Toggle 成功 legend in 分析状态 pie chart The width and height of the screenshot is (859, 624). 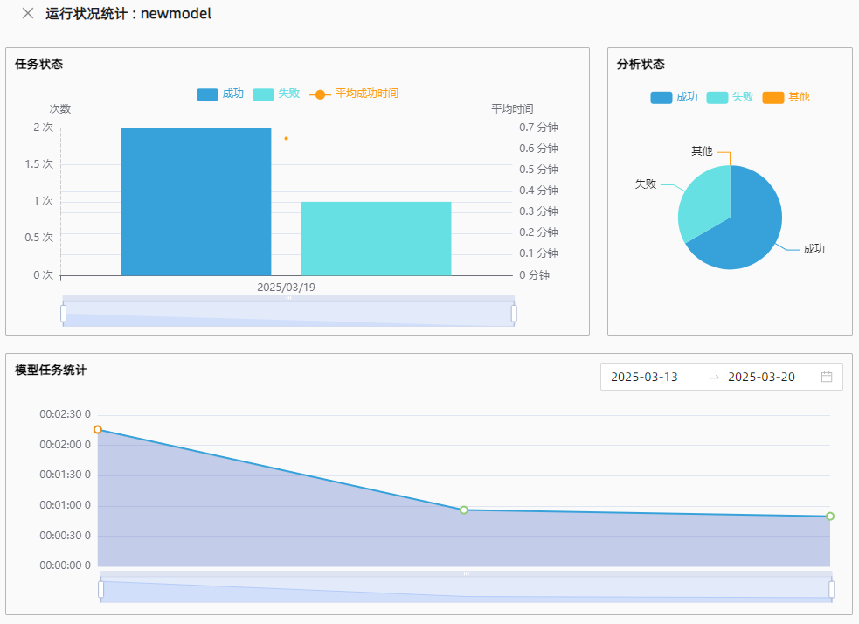click(674, 98)
